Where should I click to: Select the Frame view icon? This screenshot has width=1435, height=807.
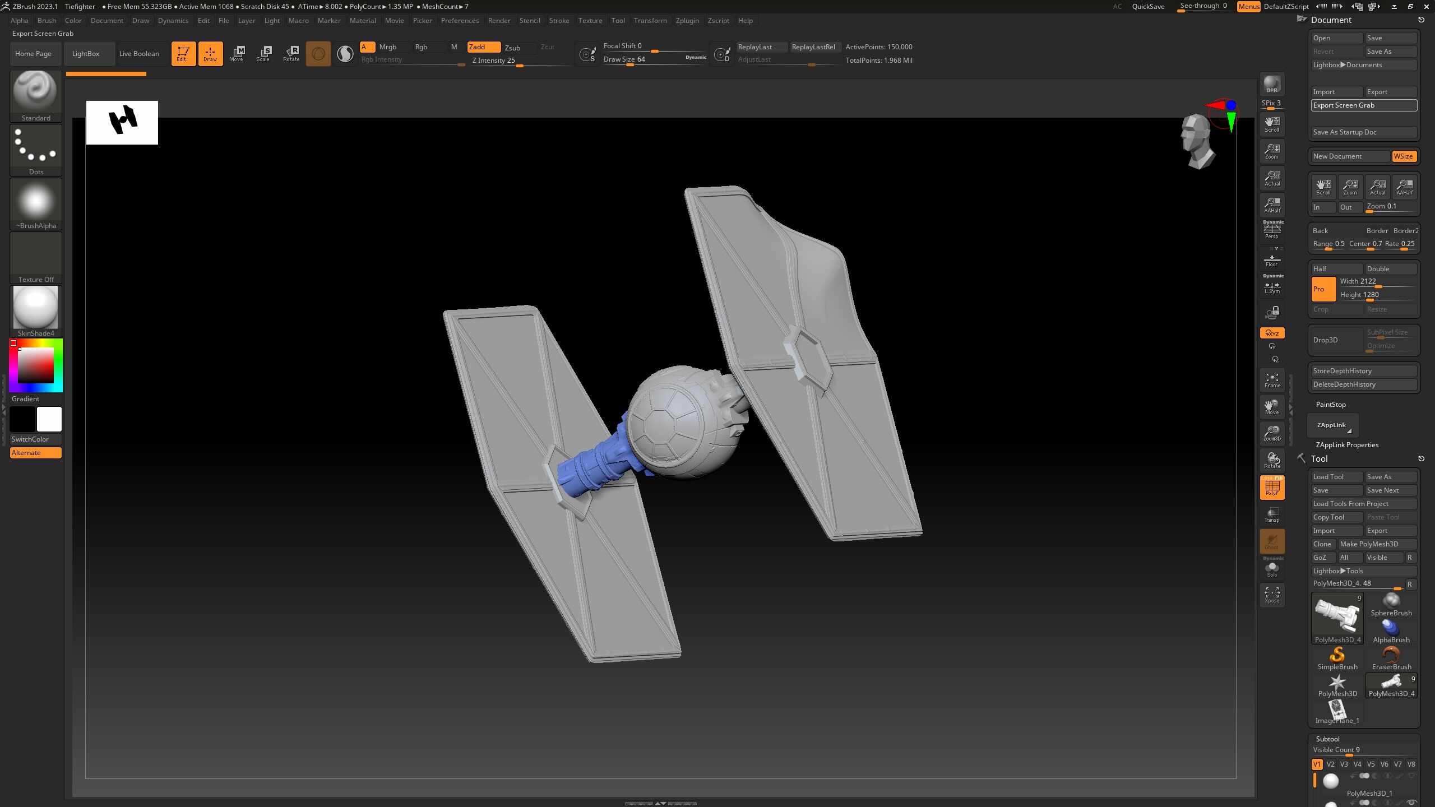[1271, 380]
